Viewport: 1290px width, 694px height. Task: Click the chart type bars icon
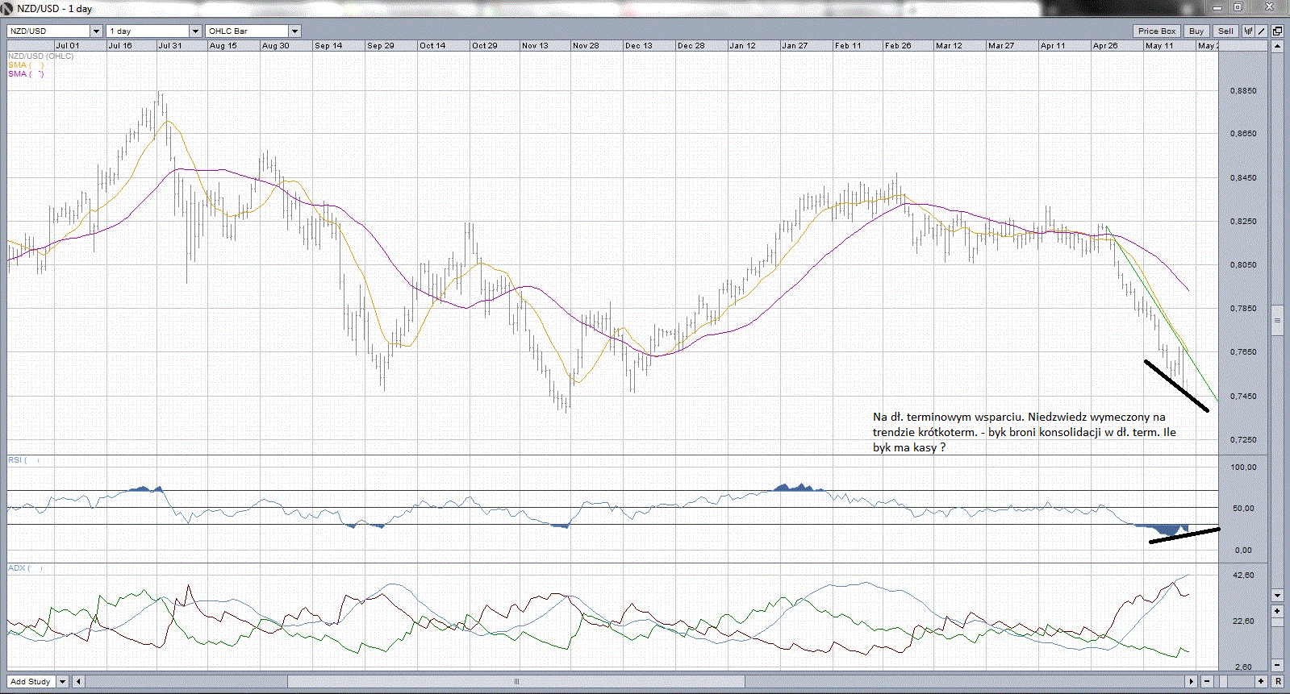pos(1248,31)
